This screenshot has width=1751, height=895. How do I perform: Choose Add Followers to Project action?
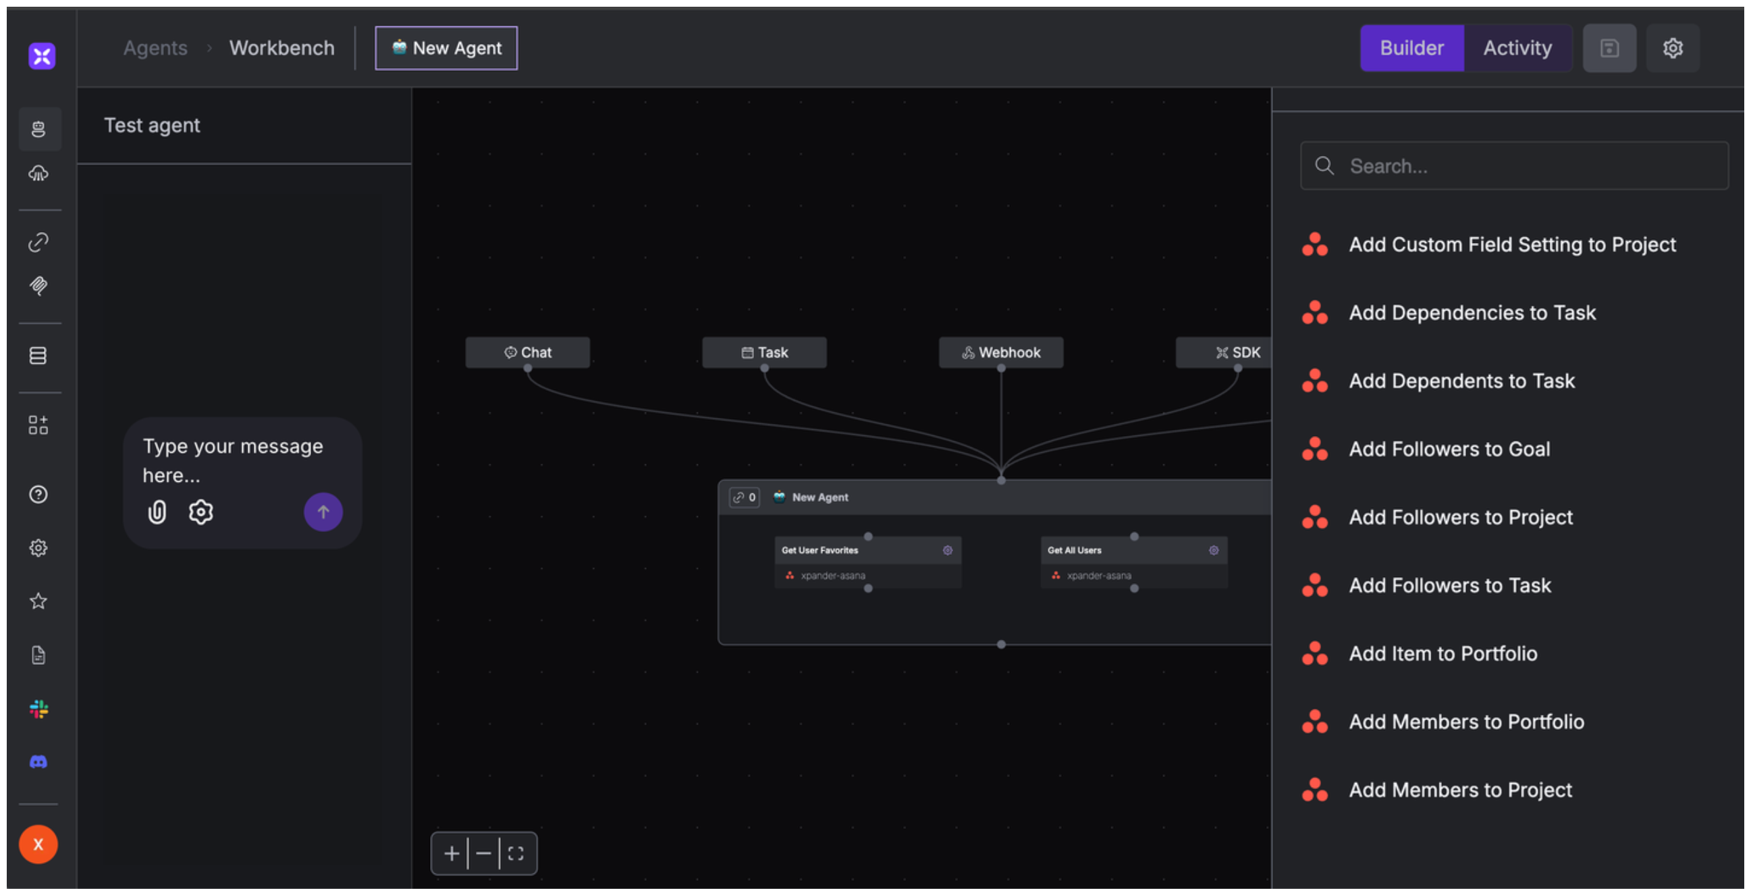(1460, 517)
